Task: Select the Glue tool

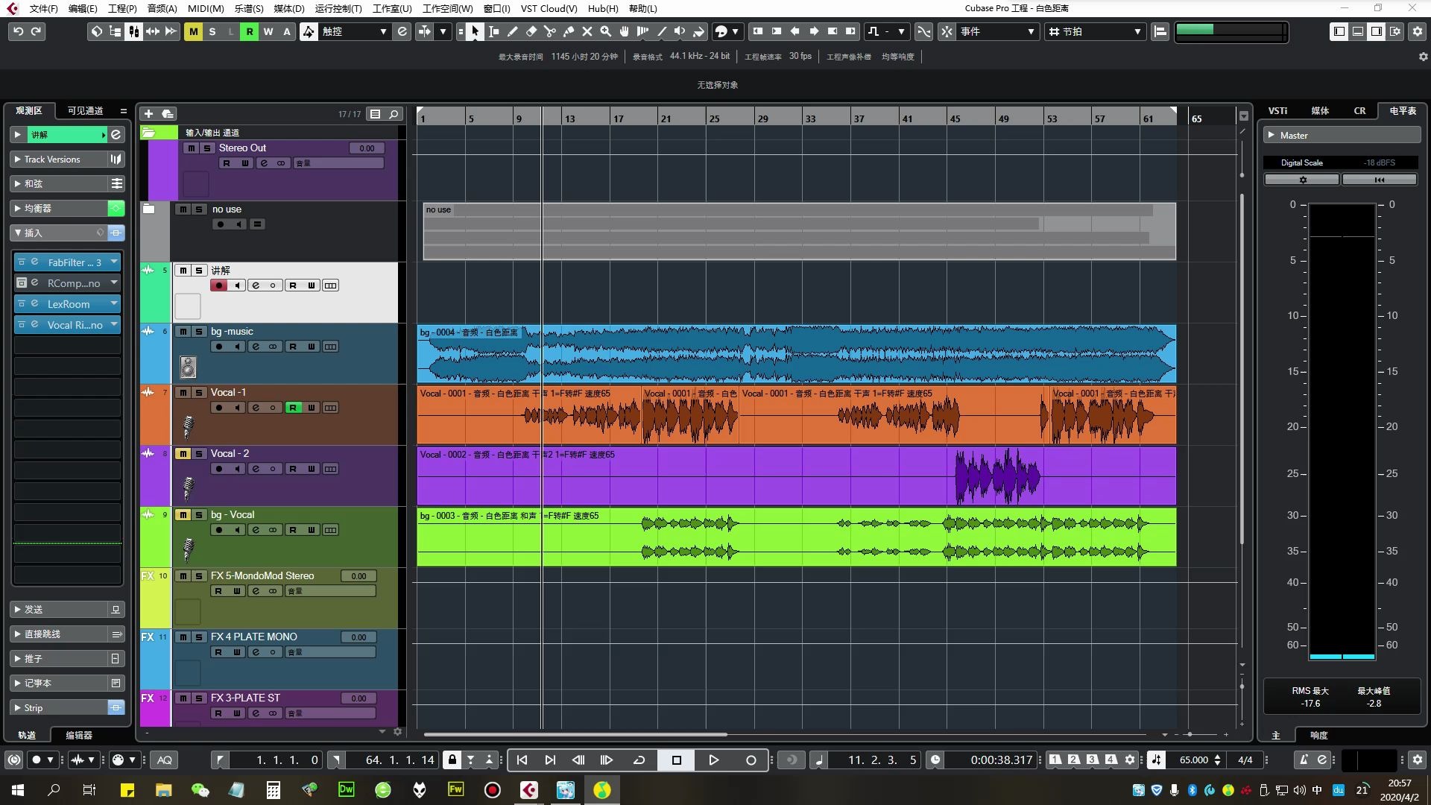Action: click(x=569, y=31)
